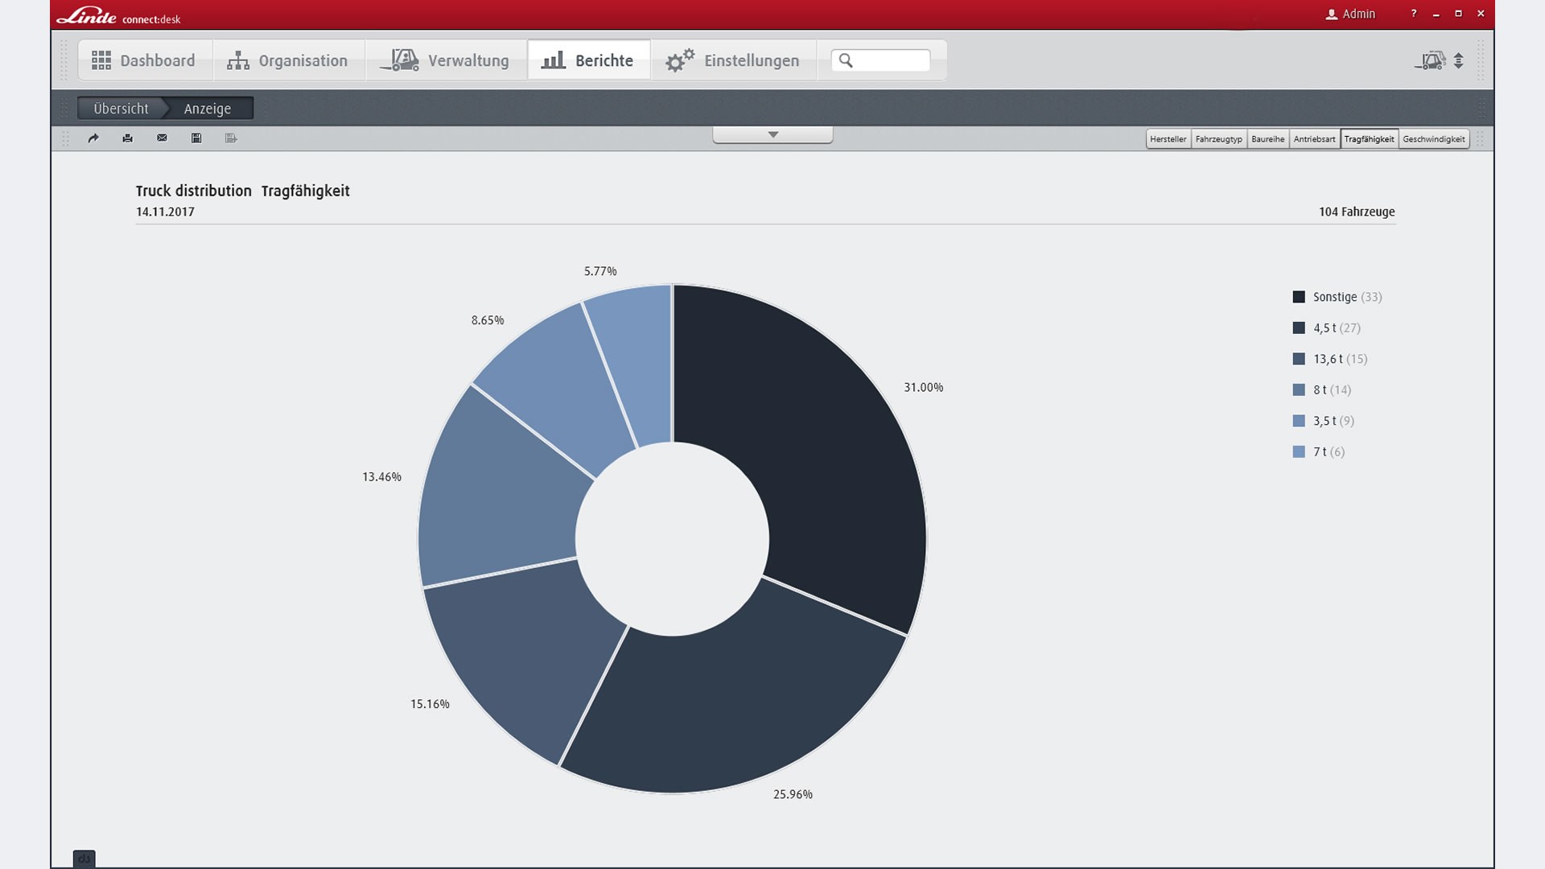1545x869 pixels.
Task: Select the share/forward report icon
Action: click(x=93, y=138)
